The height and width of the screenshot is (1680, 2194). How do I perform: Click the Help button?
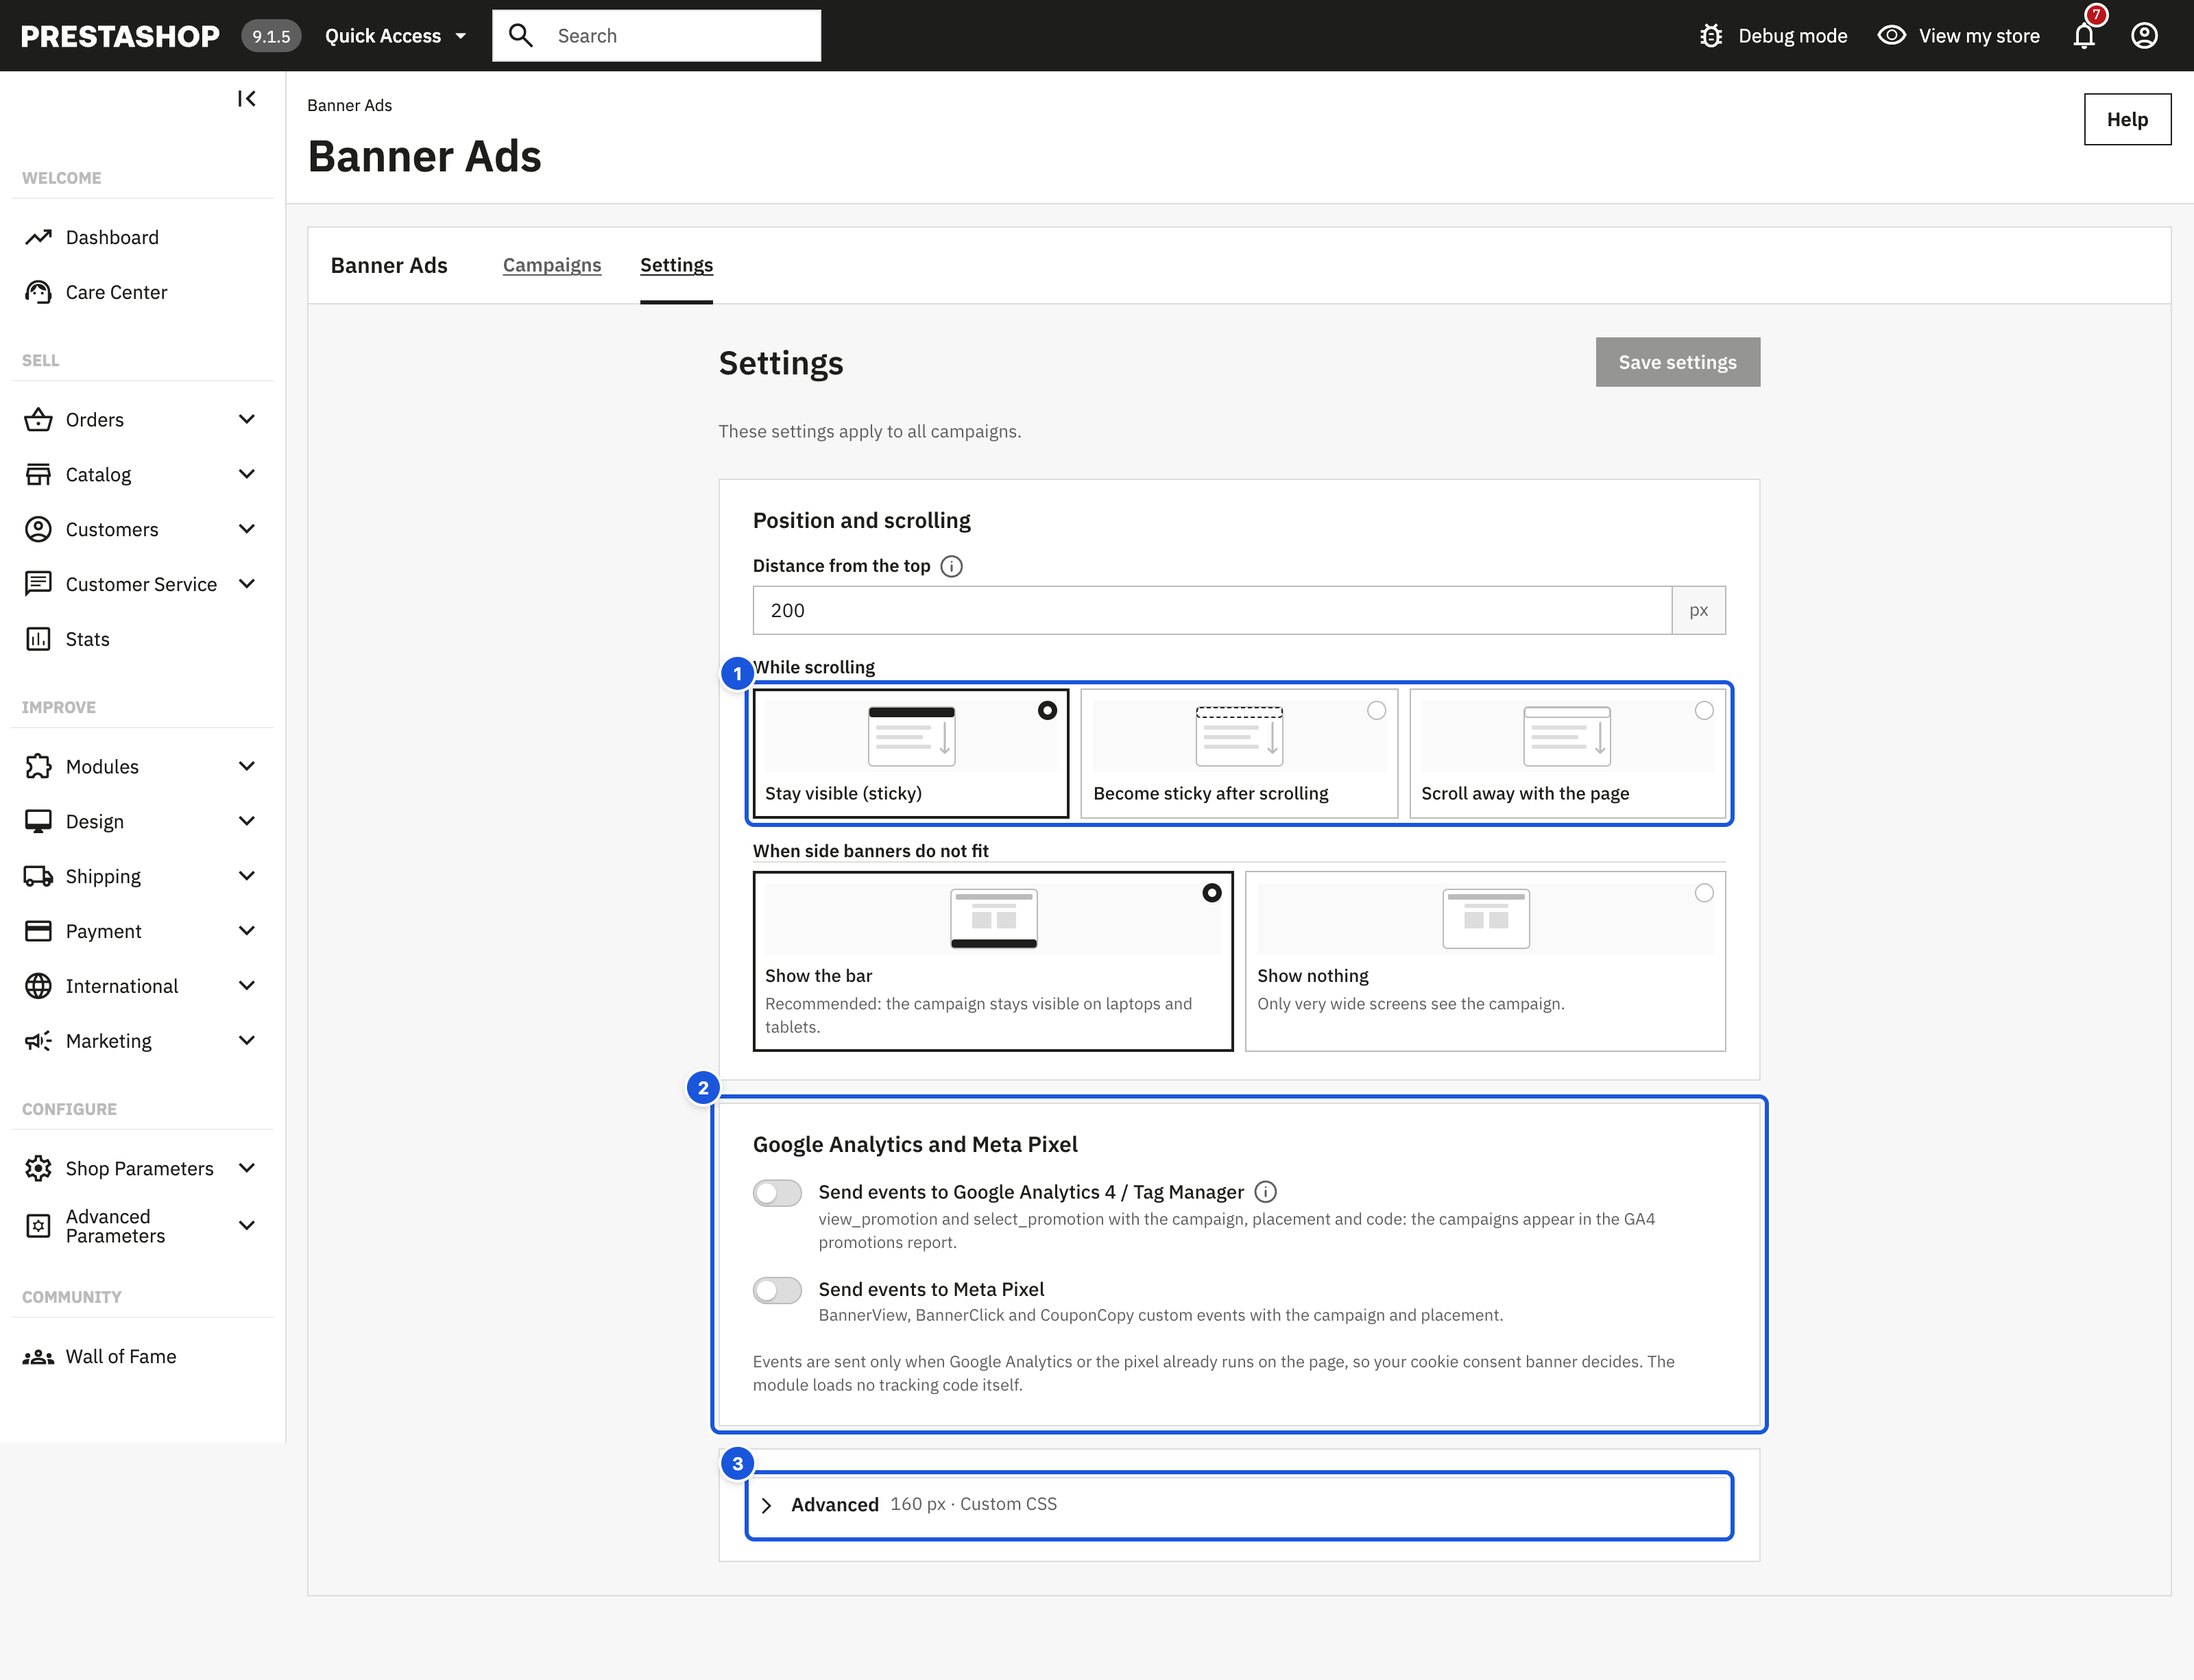[x=2127, y=119]
